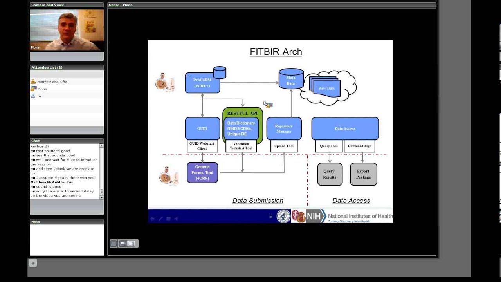501x282 pixels.
Task: Click the Download Mgr label
Action: coord(359,146)
